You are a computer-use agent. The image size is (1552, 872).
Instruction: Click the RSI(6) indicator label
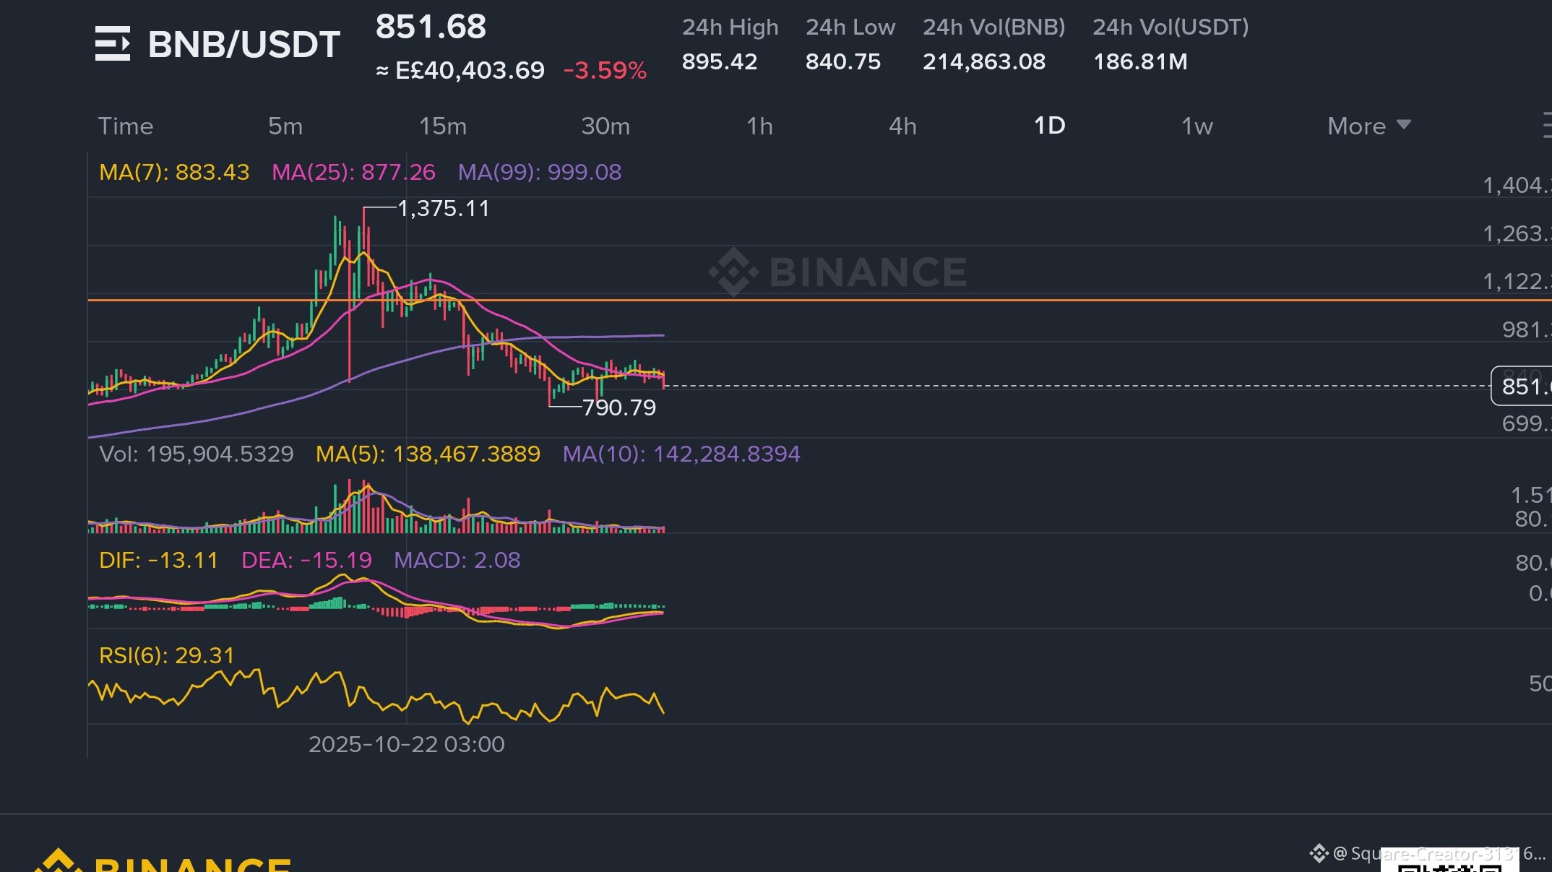(167, 655)
